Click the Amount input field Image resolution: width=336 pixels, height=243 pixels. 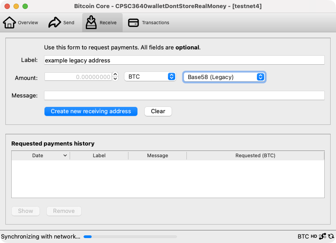(x=78, y=77)
